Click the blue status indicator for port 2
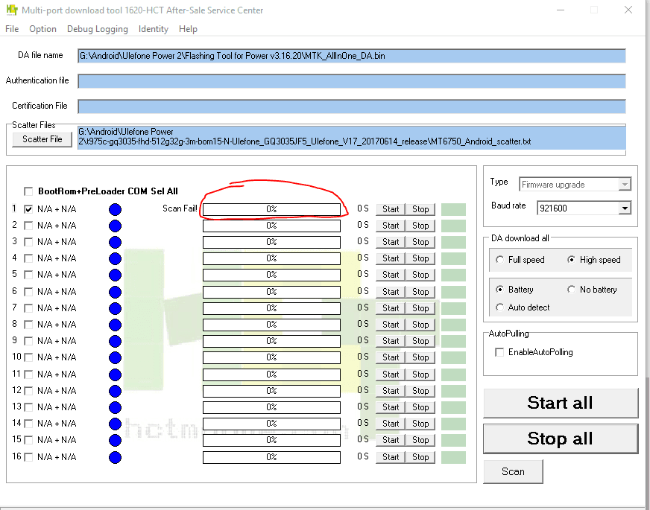The height and width of the screenshot is (510, 650). [x=115, y=226]
